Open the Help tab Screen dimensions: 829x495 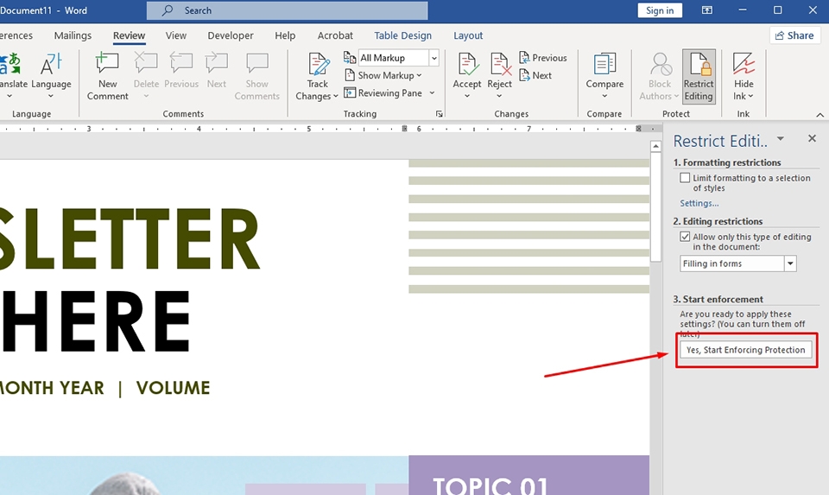point(285,35)
